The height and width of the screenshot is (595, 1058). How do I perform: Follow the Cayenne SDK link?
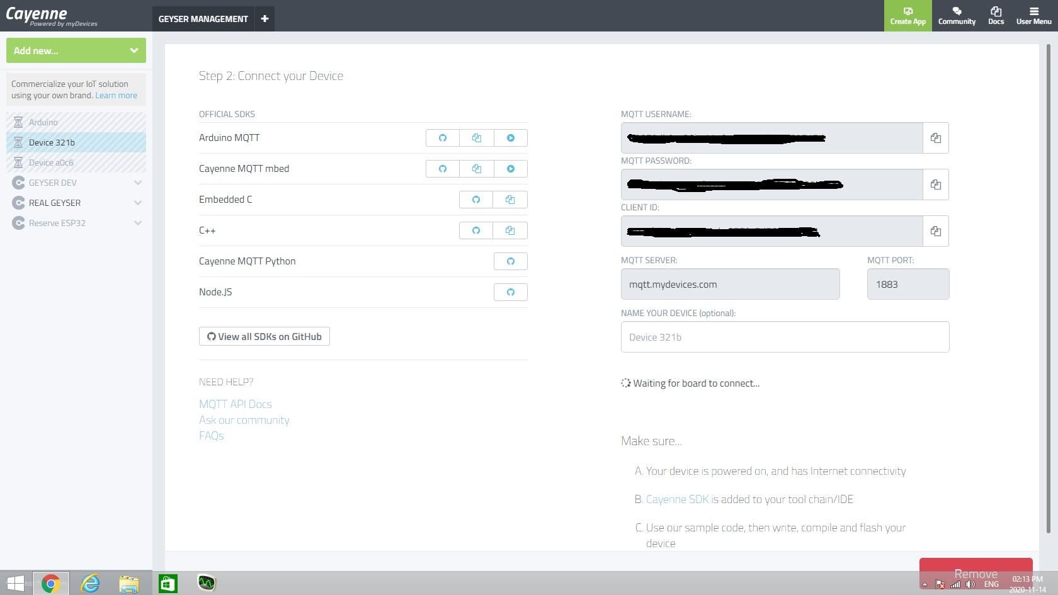pos(678,499)
